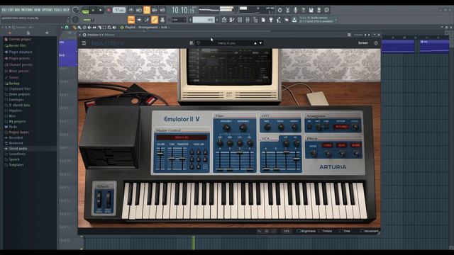
Task: Toggle the Chorus effect button
Action: (x=327, y=145)
